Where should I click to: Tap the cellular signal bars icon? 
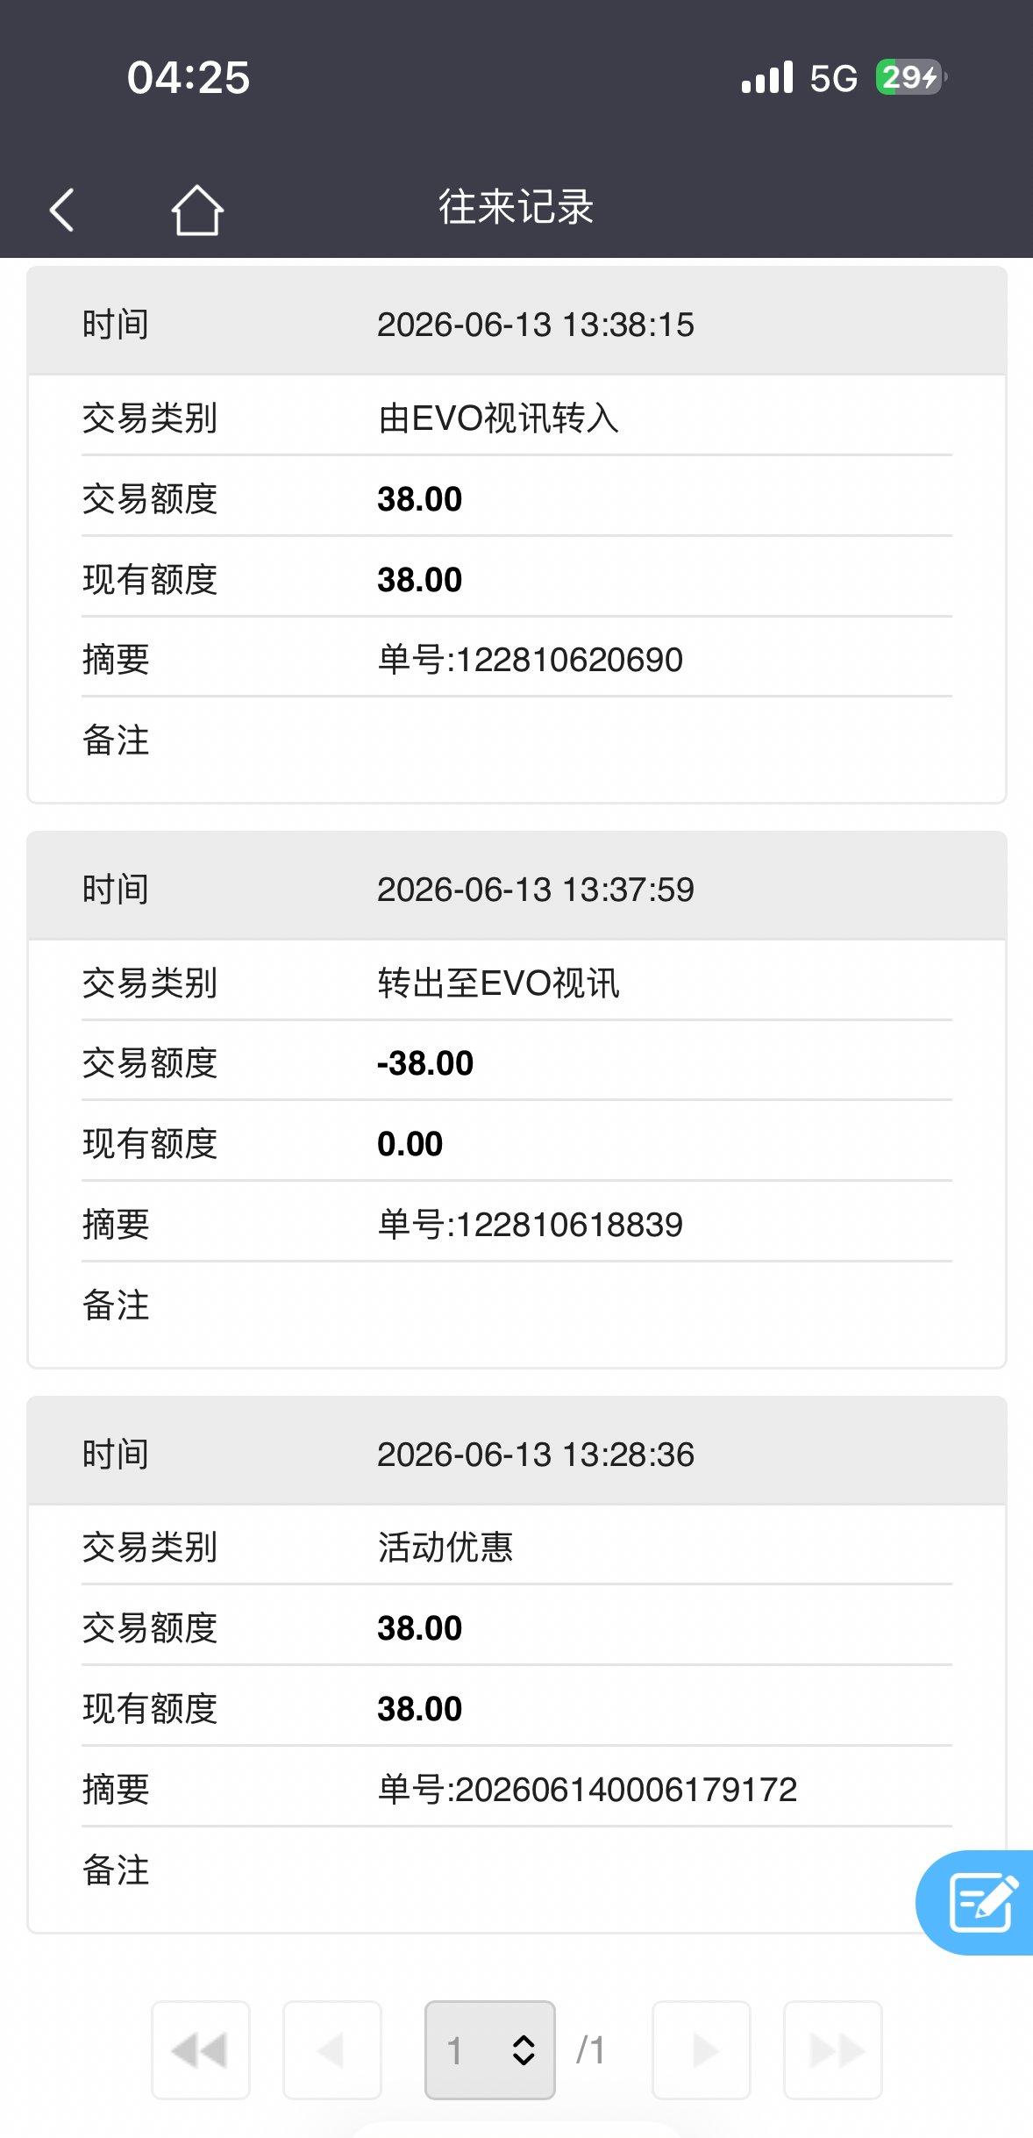tap(767, 77)
